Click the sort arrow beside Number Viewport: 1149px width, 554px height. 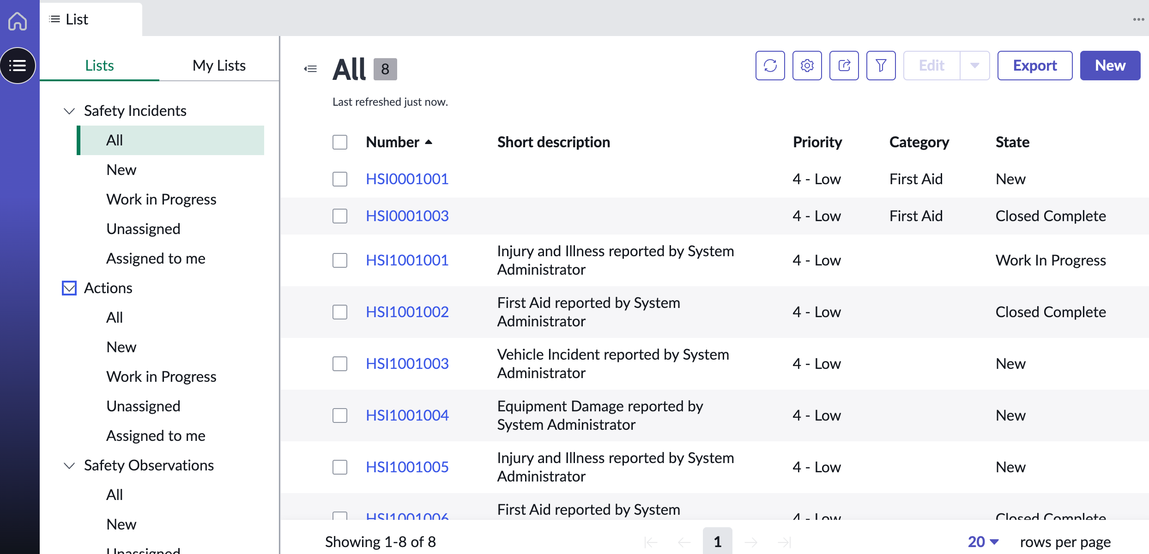(x=429, y=142)
